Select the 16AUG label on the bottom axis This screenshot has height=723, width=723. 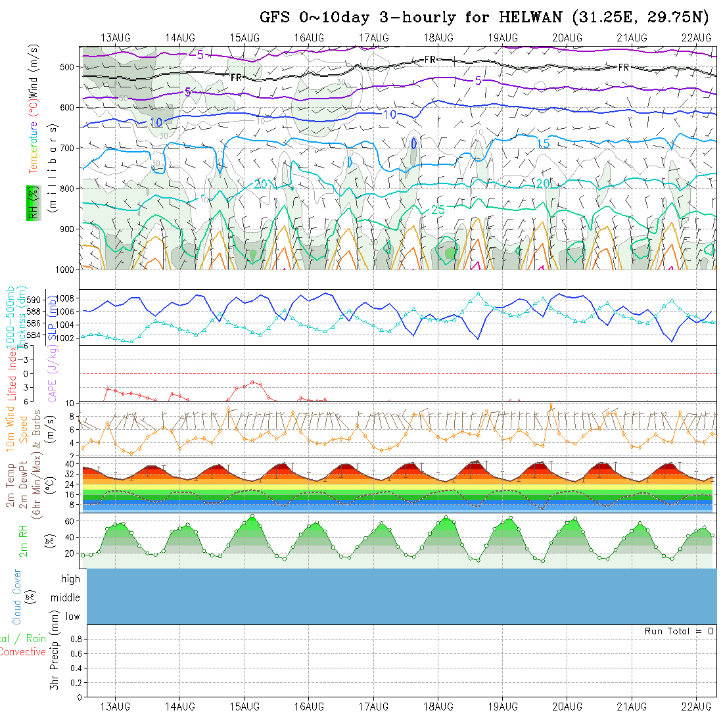coord(310,707)
